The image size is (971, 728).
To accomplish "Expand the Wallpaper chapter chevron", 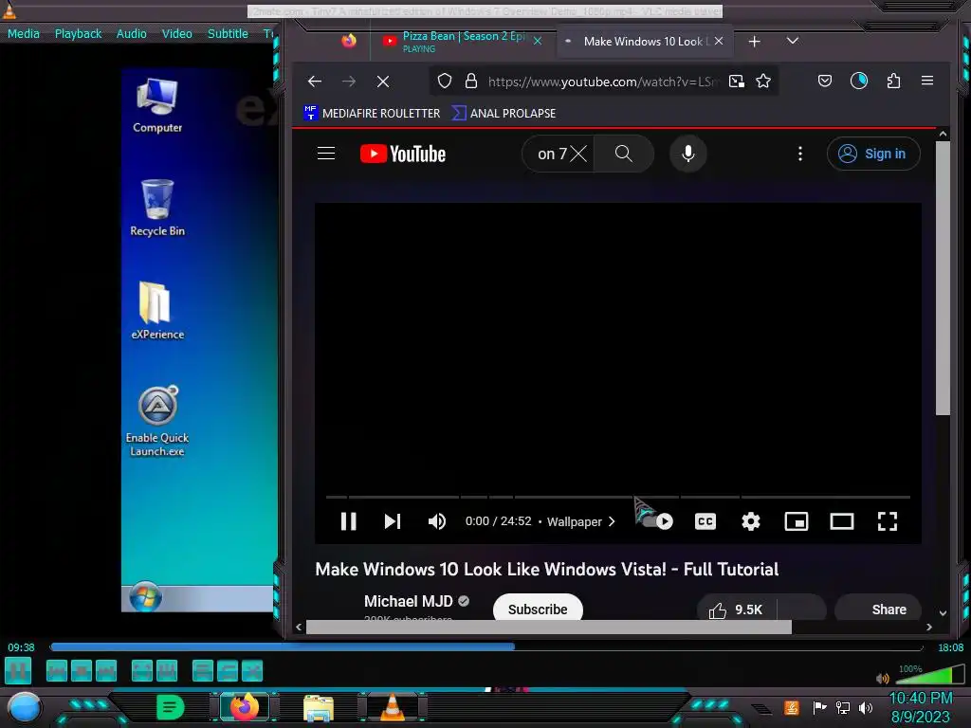I will (612, 522).
